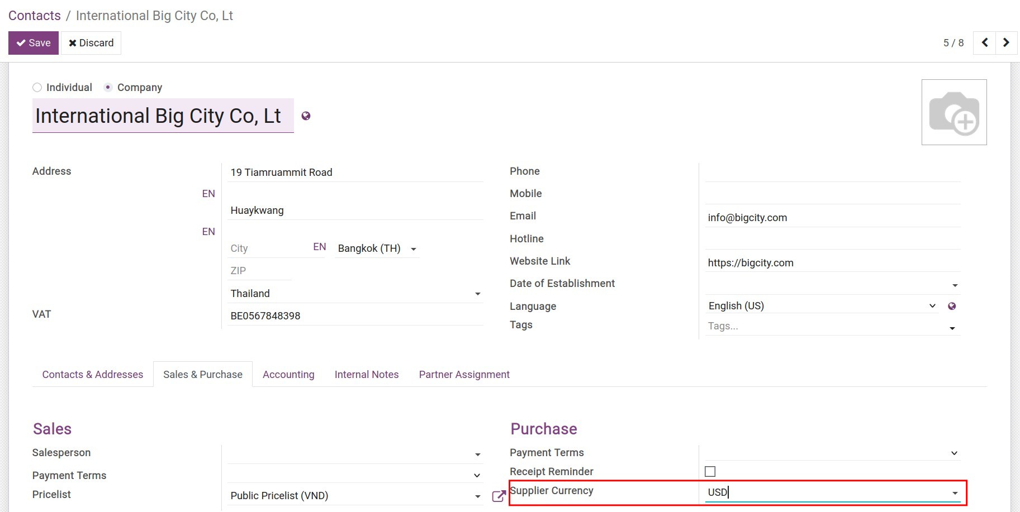
Task: Select the Individual radio button
Action: (37, 88)
